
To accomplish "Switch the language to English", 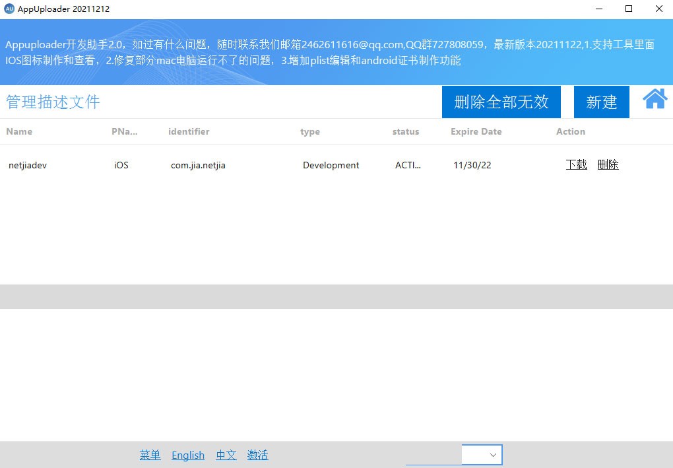I will [188, 455].
